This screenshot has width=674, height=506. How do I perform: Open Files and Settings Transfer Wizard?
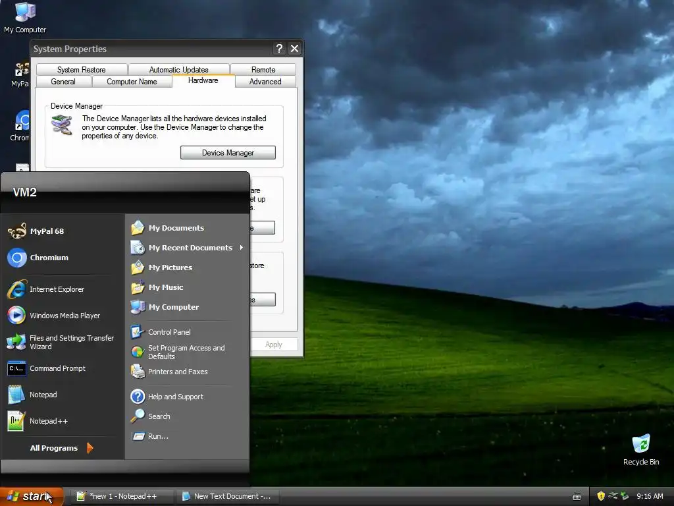pos(61,342)
